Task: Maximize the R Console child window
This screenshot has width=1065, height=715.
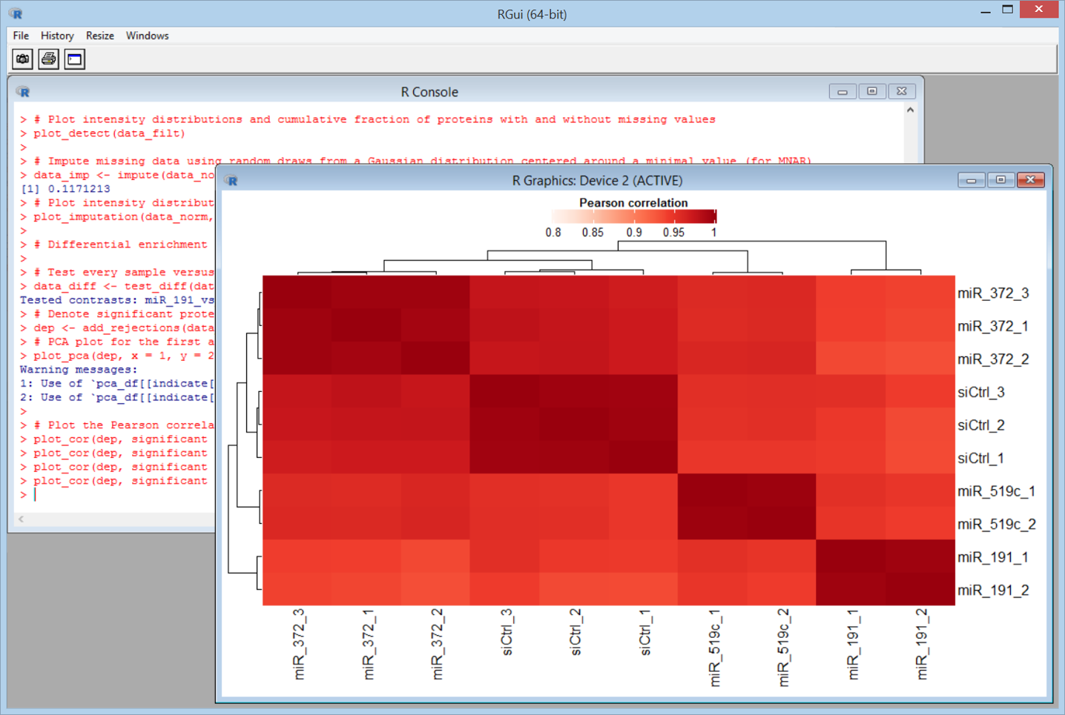Action: [871, 92]
